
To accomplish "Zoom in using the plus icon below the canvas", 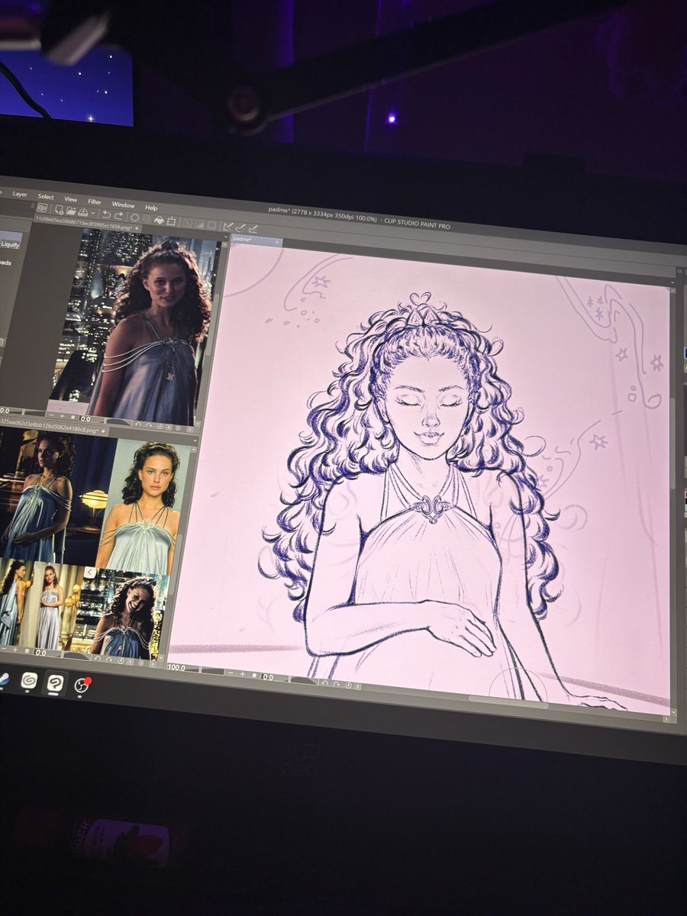I will coord(243,675).
